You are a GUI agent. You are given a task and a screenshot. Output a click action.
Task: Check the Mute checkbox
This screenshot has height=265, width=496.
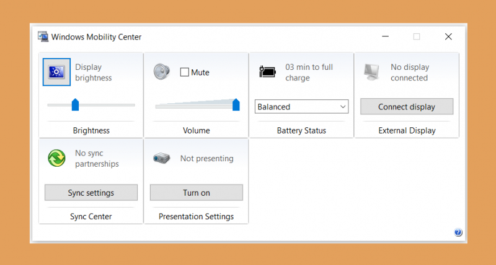click(x=184, y=72)
